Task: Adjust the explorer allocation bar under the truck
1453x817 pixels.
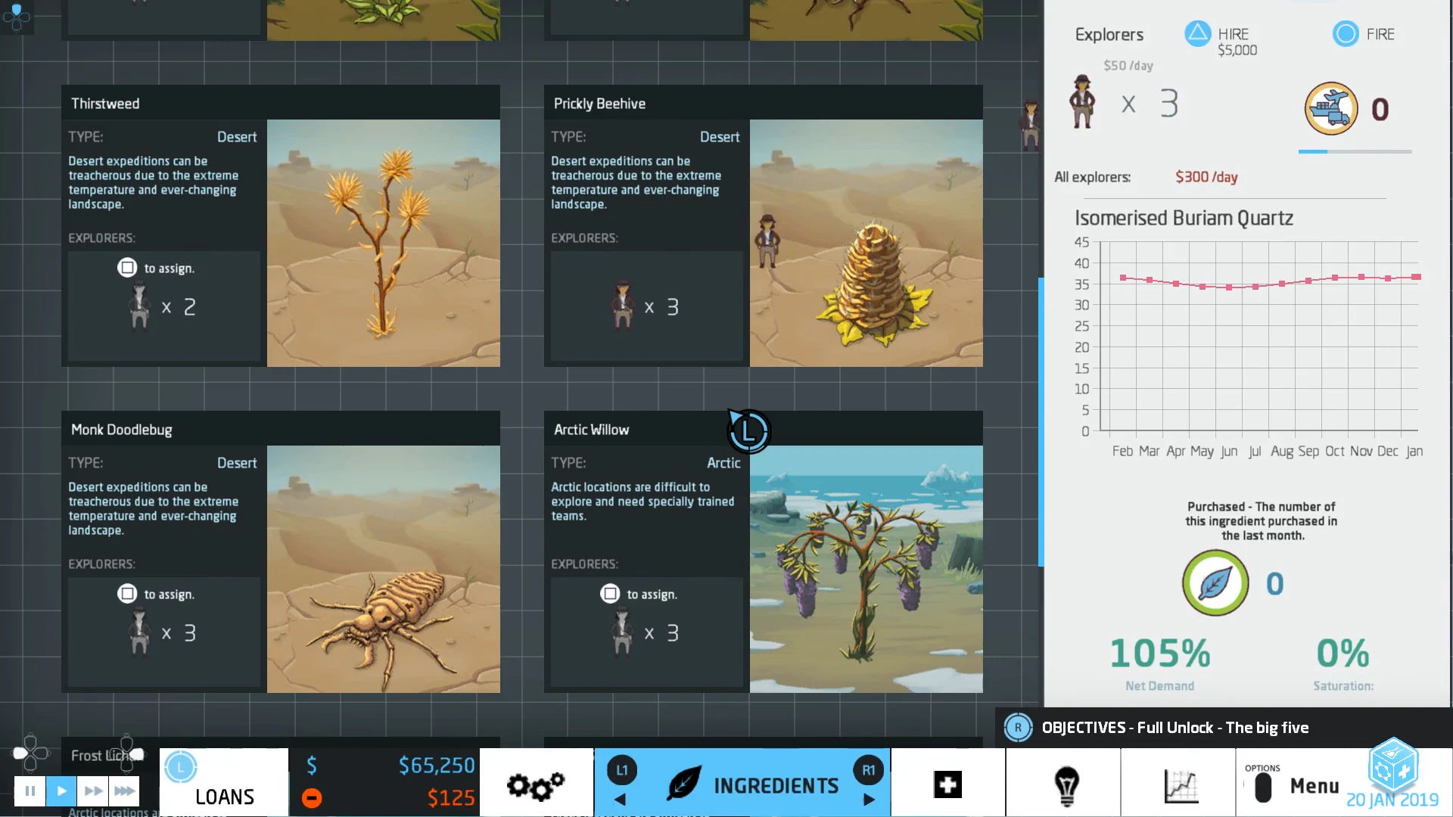Action: (x=1355, y=151)
